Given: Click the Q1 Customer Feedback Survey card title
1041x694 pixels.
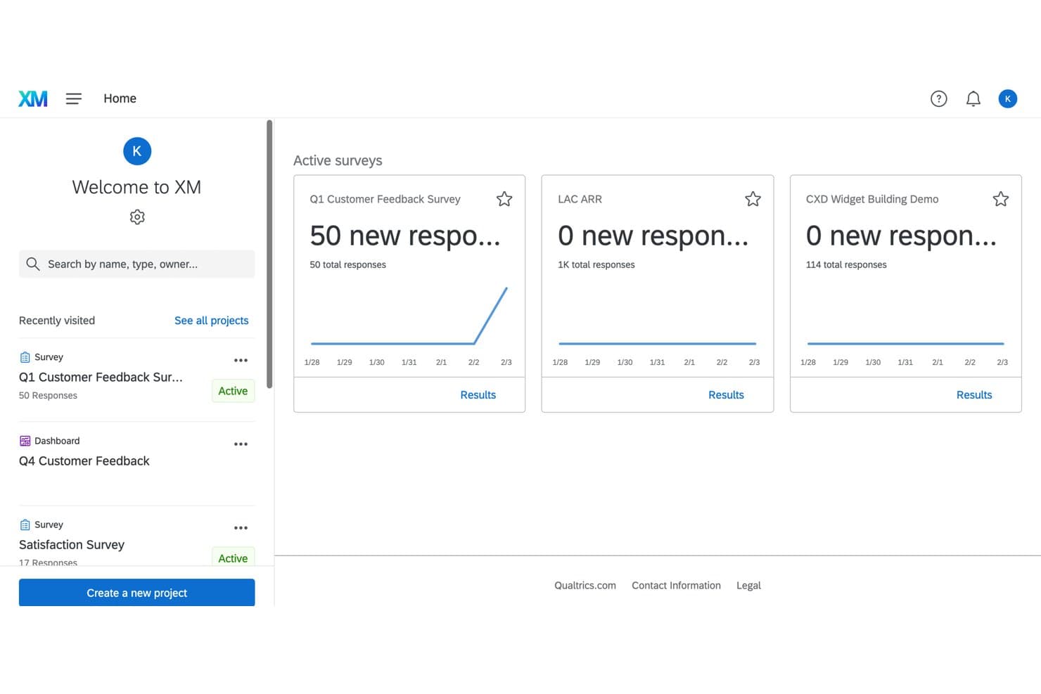Looking at the screenshot, I should click(385, 199).
